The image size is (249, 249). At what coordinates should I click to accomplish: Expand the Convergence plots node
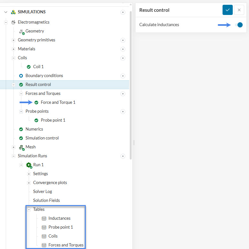[x=29, y=183]
